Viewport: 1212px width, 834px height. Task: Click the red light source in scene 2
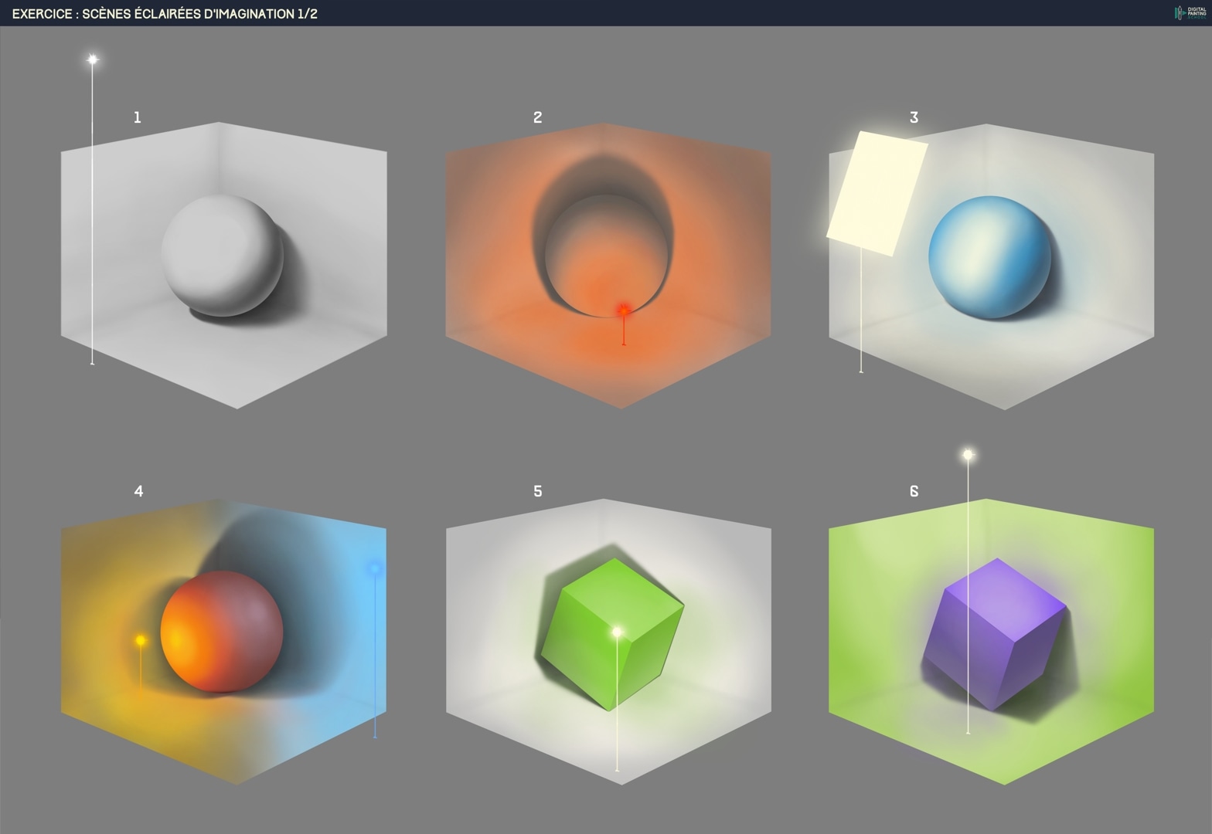pyautogui.click(x=624, y=311)
